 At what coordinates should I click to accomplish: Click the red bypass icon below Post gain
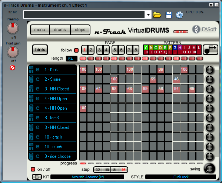[12, 67]
